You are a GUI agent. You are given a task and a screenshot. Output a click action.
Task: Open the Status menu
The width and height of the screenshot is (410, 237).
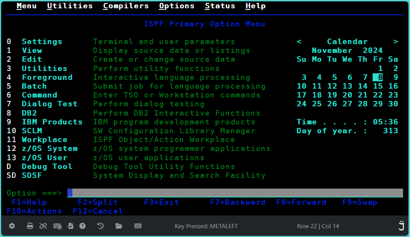pyautogui.click(x=220, y=6)
